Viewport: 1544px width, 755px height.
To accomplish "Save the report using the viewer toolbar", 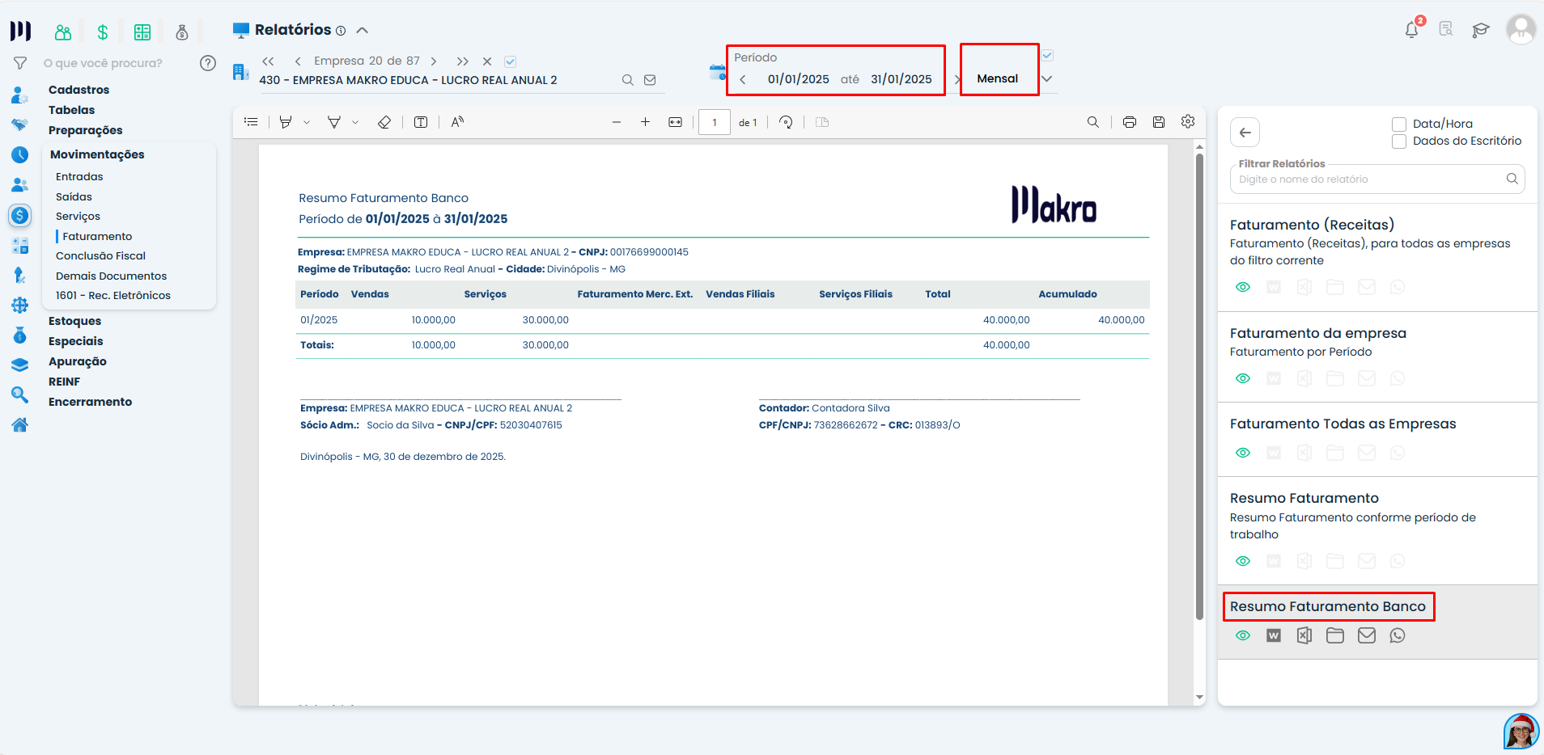I will 1159,121.
